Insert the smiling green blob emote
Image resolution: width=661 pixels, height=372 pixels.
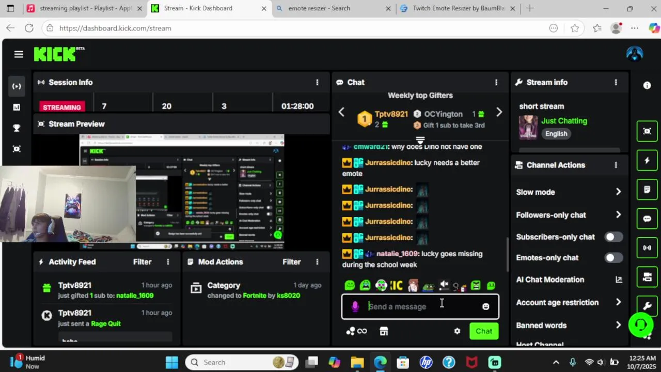click(x=350, y=285)
